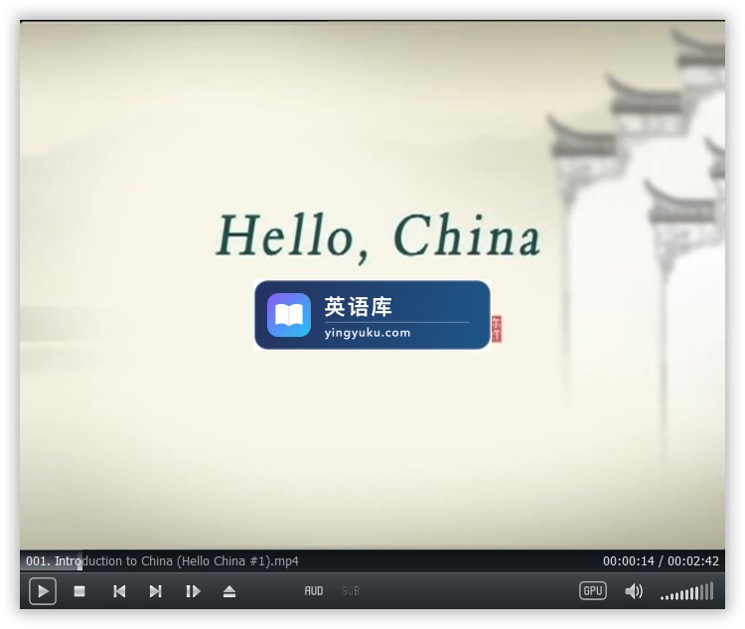Click the Hello, China video frame

(372, 285)
